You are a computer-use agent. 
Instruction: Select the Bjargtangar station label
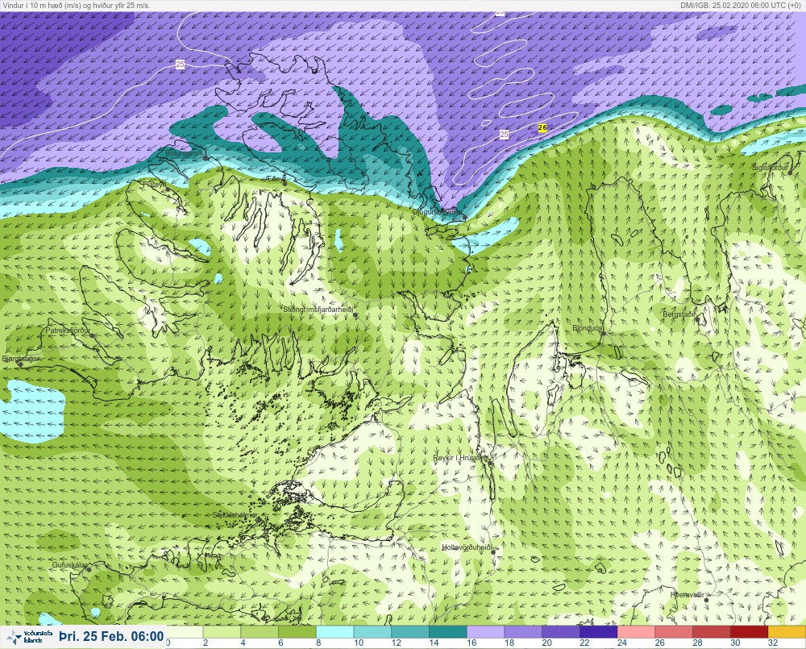coord(21,359)
